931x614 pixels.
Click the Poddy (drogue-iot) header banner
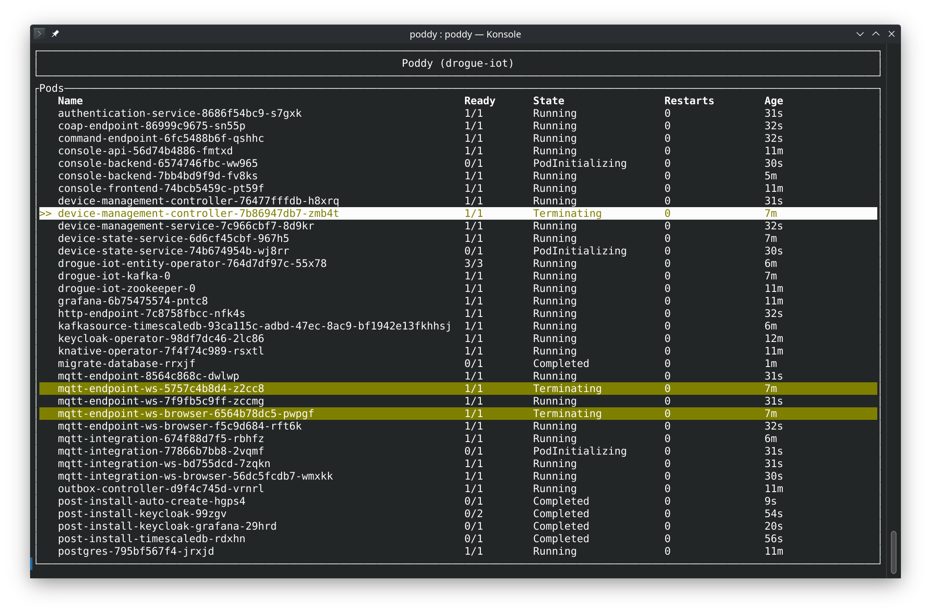pos(458,63)
